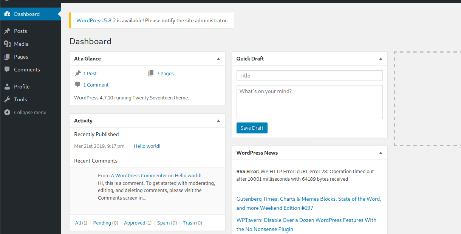Viewport: 461px width, 234px height.
Task: Click Mar 21st 2019, 9:17 pm date
Action: (99, 146)
